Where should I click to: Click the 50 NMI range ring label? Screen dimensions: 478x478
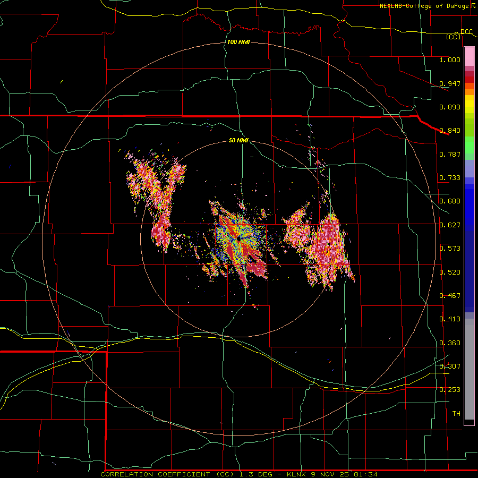tap(238, 140)
